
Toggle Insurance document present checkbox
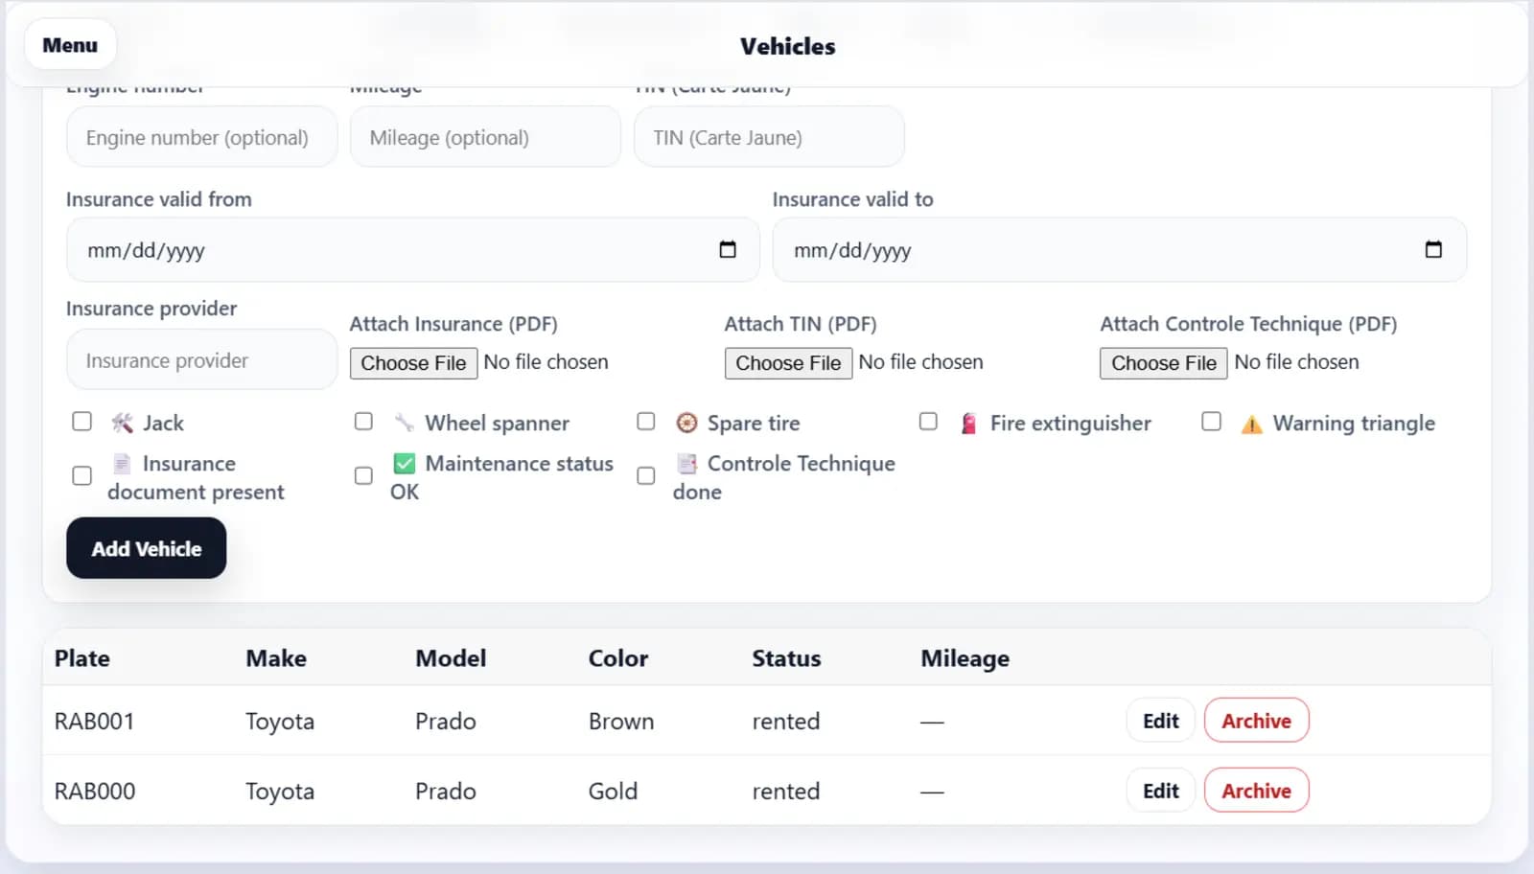pyautogui.click(x=82, y=476)
